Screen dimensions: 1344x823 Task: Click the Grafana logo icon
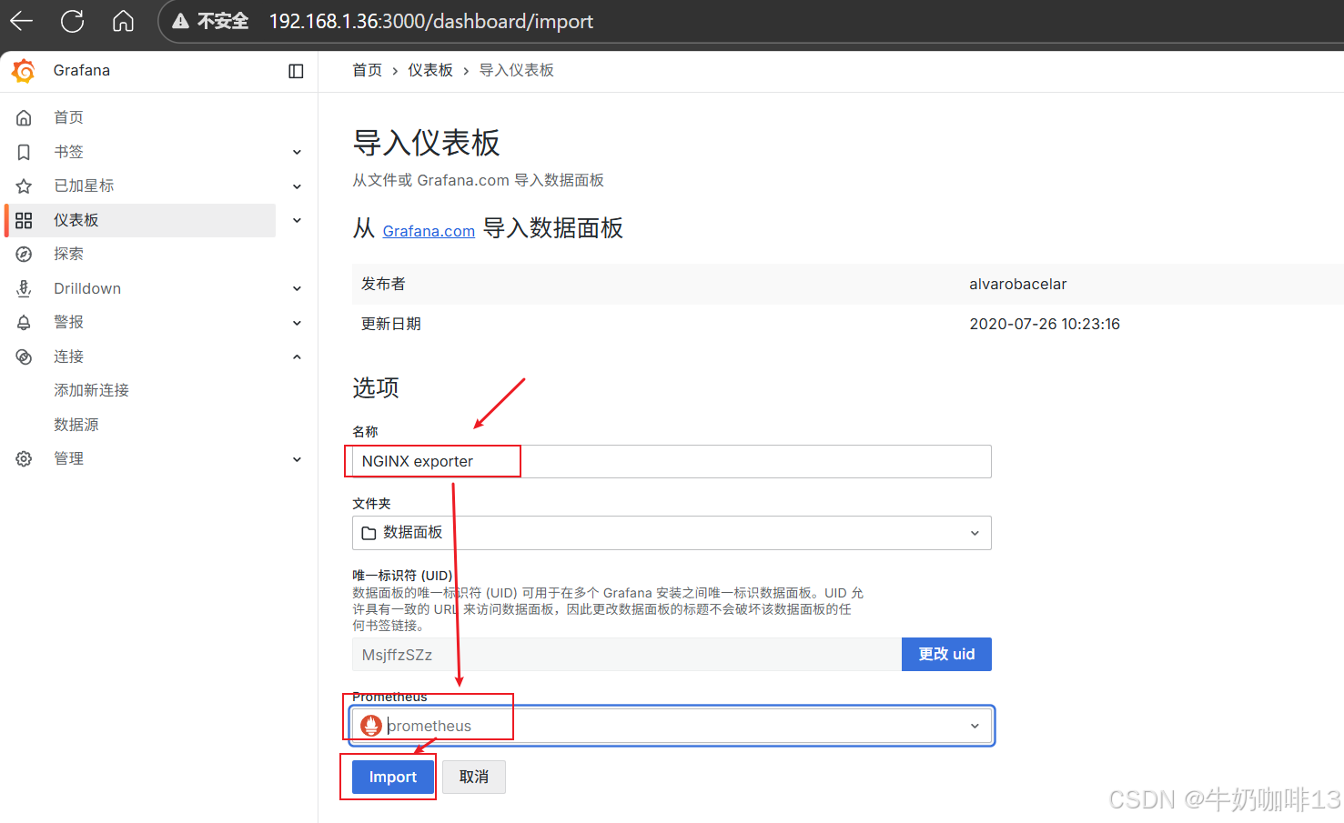pos(24,71)
